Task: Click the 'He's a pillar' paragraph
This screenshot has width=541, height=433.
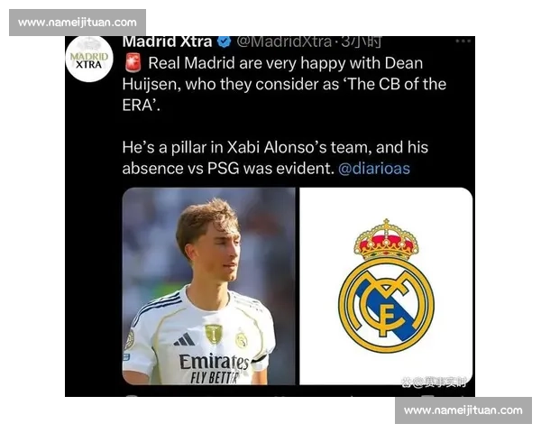Action: 275,158
